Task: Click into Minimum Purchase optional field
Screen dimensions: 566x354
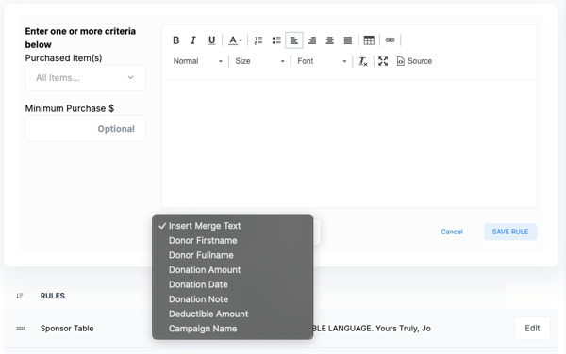Action: 85,129
